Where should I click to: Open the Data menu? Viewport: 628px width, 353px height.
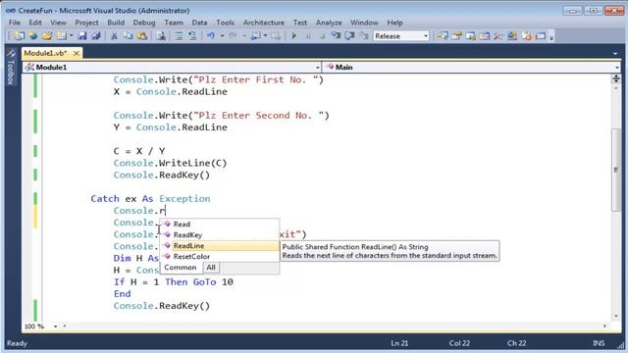199,23
